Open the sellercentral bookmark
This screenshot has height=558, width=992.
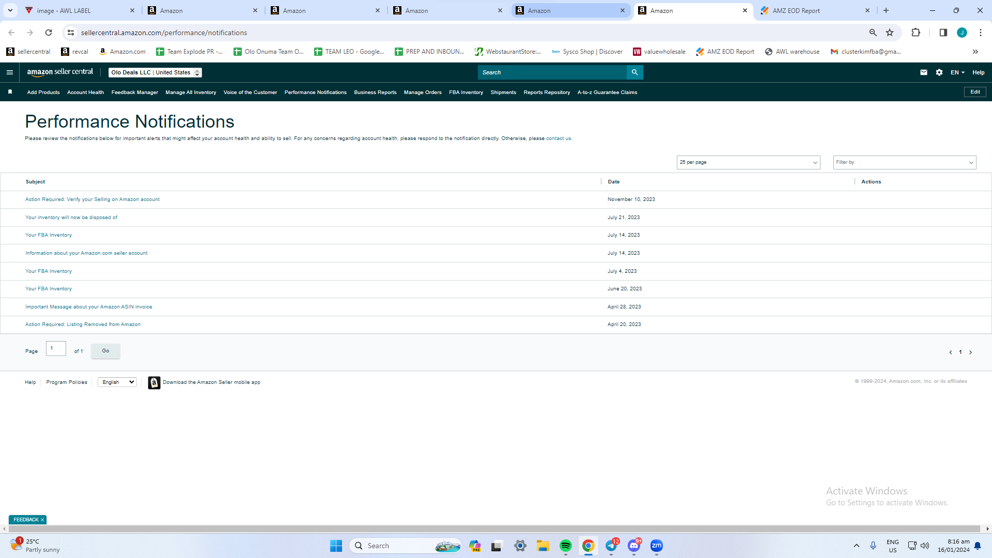pyautogui.click(x=28, y=52)
